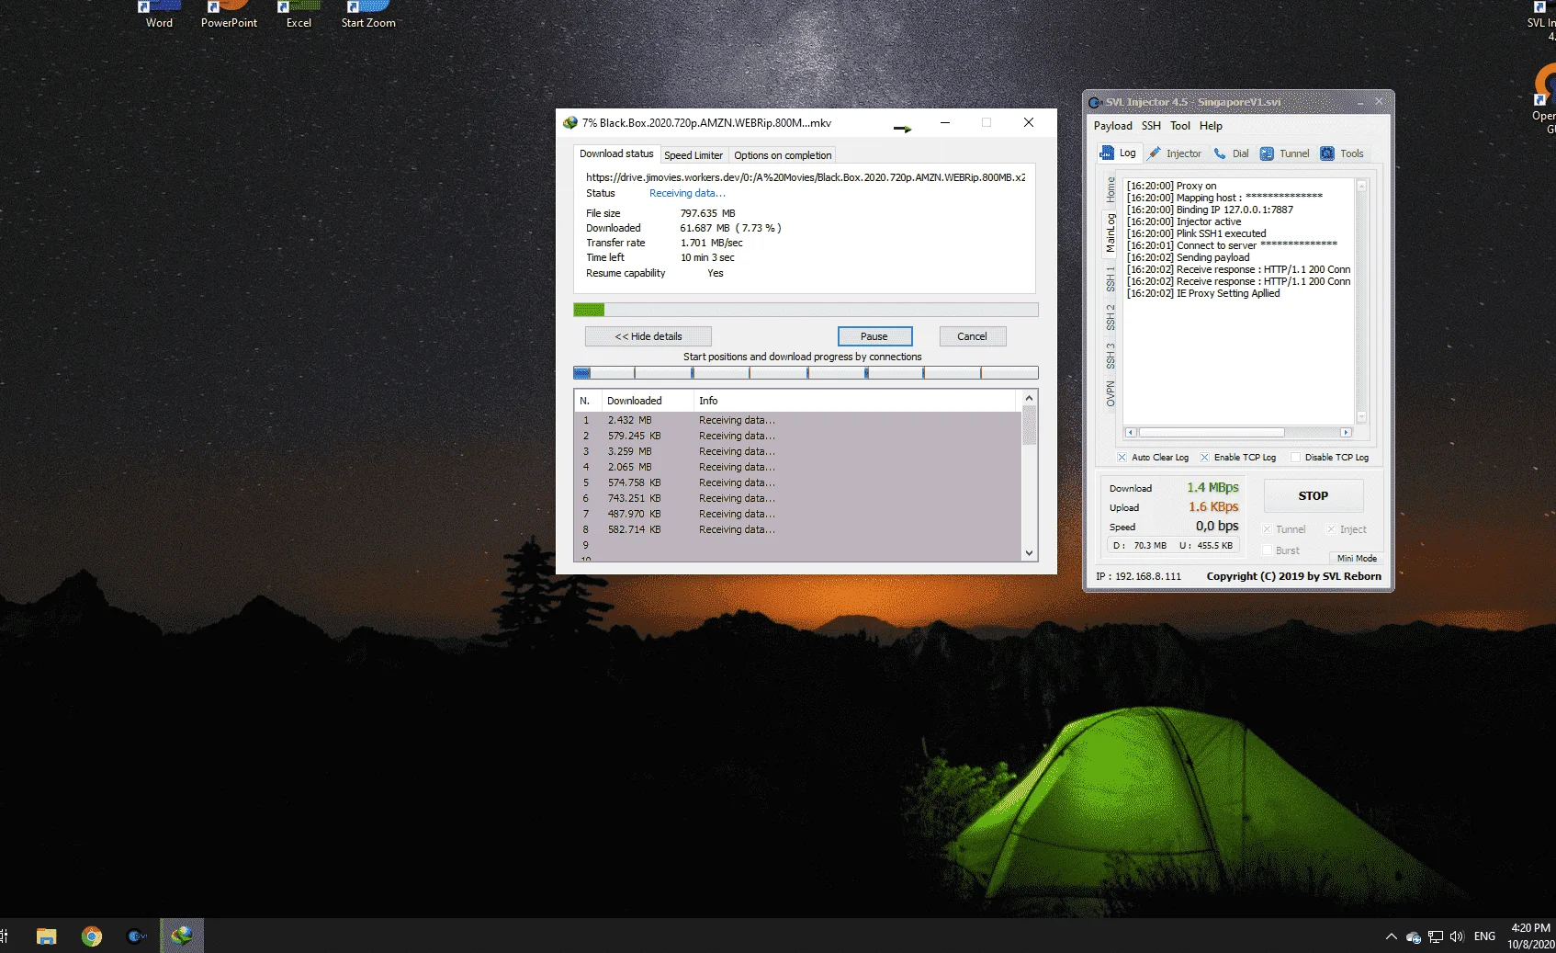Pause the download

pos(874,336)
